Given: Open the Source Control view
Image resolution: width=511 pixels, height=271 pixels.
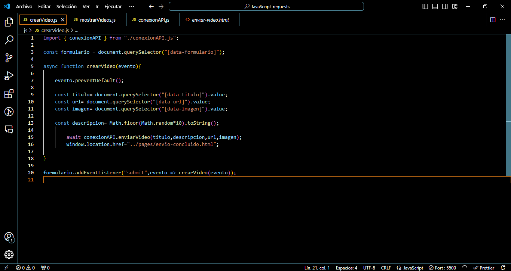Looking at the screenshot, I should 9,57.
